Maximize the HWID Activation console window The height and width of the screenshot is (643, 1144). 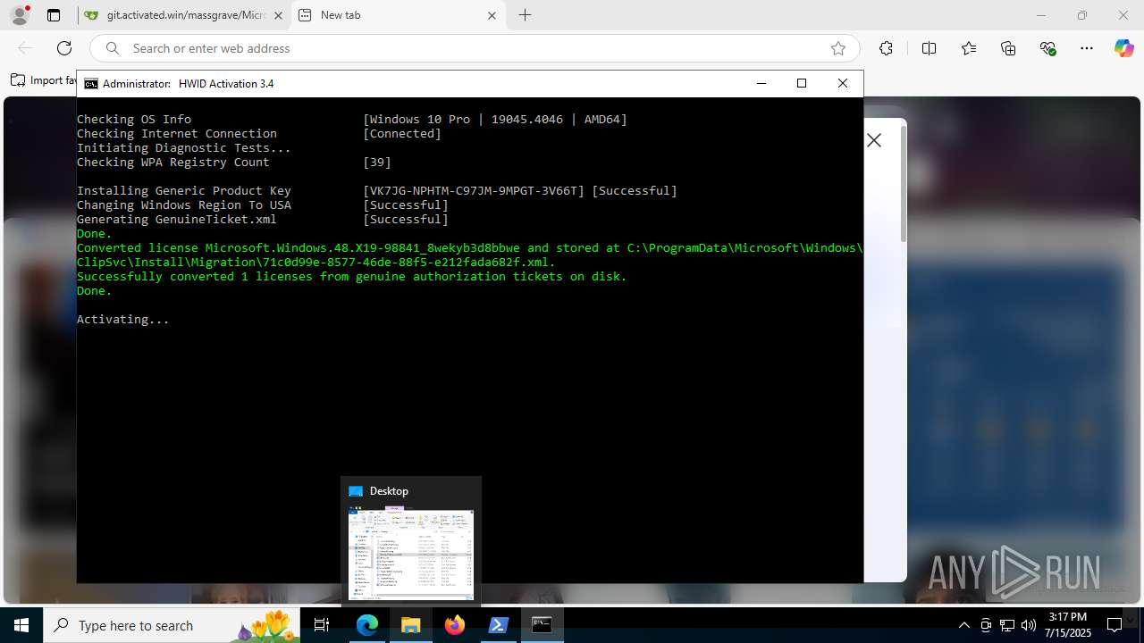802,83
